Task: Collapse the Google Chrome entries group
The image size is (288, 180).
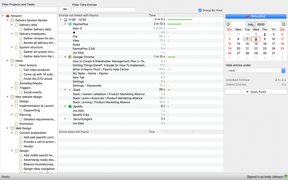Action: point(65,57)
